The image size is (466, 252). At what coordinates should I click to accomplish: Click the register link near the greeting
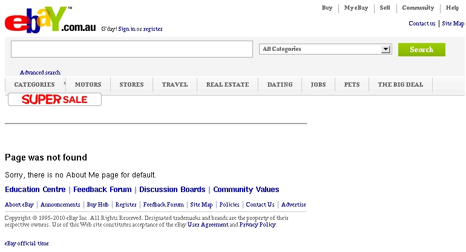tap(153, 29)
